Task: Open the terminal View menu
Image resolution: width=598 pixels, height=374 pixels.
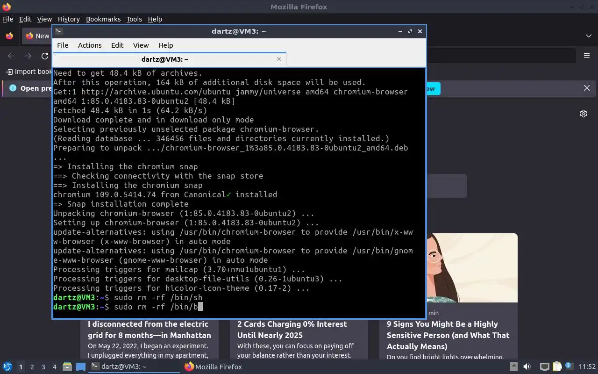Action: click(141, 45)
